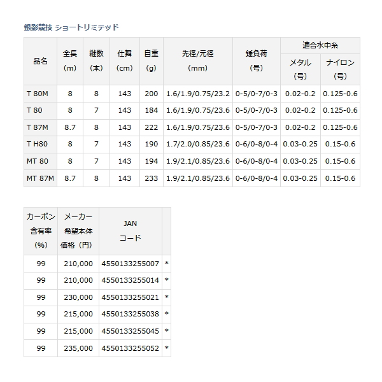Image resolution: width=382 pixels, height=382 pixels.
Task: Click the 全長 (m) column header
Action: click(x=70, y=61)
